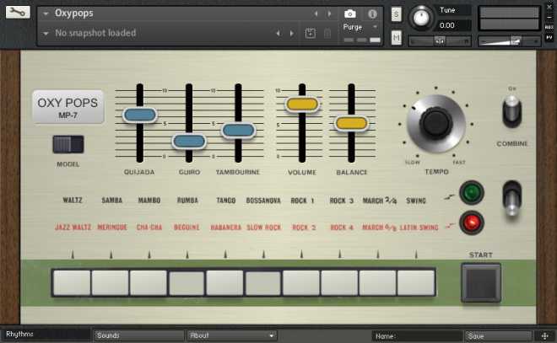
Task: Open the camera snapshot view icon
Action: [x=350, y=13]
